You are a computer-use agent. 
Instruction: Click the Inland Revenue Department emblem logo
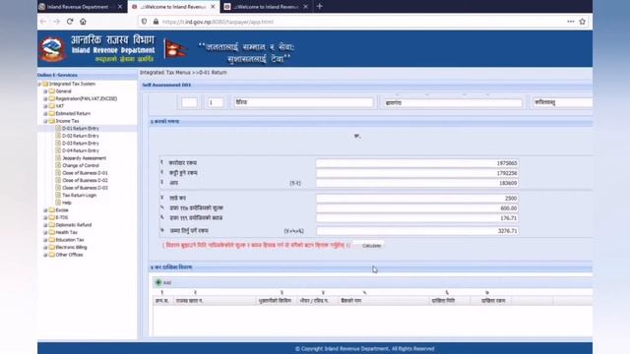click(52, 49)
